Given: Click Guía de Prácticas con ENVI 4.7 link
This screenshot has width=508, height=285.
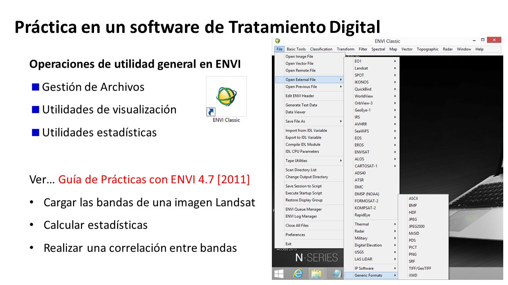Looking at the screenshot, I should [x=154, y=180].
